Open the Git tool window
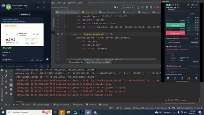204x115 pixels. 8,105
